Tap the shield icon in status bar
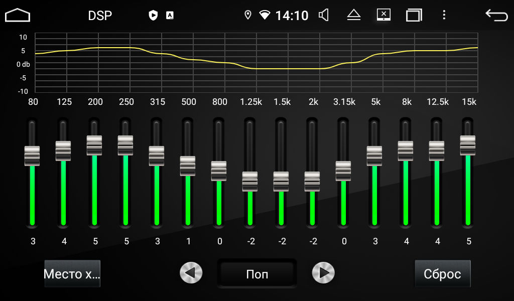This screenshot has width=514, height=301. [x=153, y=15]
